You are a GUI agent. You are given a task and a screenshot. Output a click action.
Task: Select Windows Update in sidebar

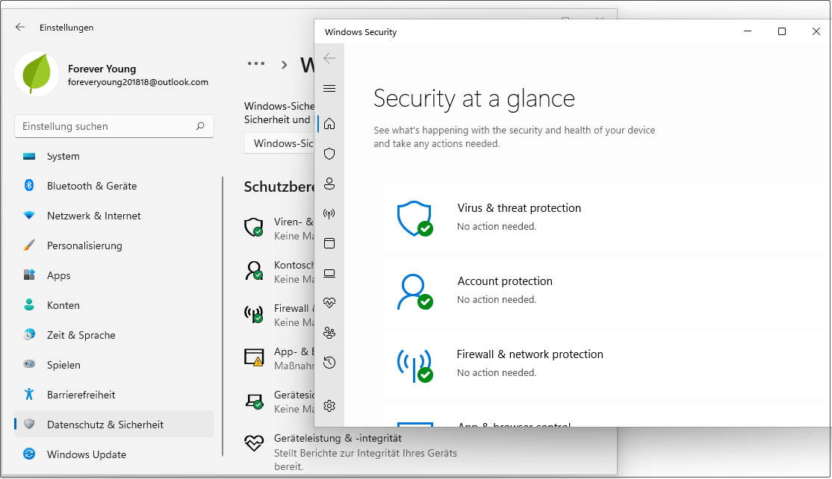tap(114, 454)
